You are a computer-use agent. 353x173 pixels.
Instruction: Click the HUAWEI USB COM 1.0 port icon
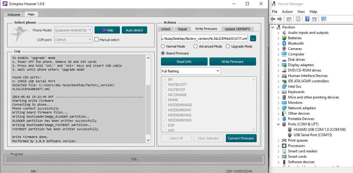(290, 130)
